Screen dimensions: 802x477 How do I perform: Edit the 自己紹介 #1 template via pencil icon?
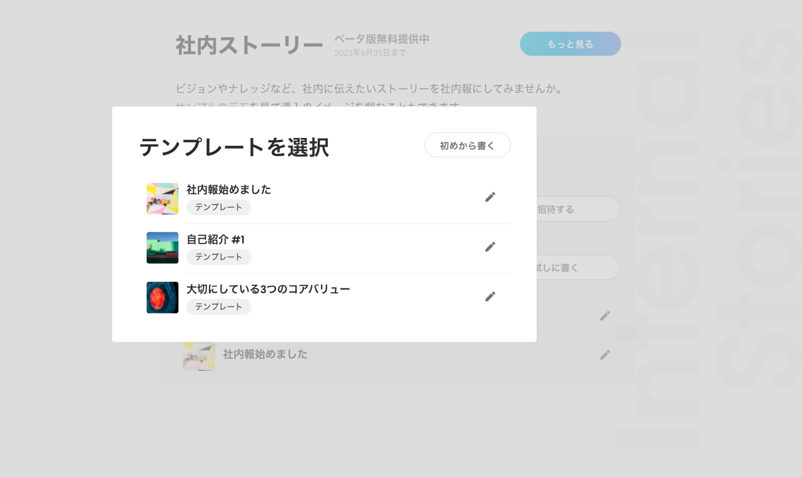tap(490, 247)
